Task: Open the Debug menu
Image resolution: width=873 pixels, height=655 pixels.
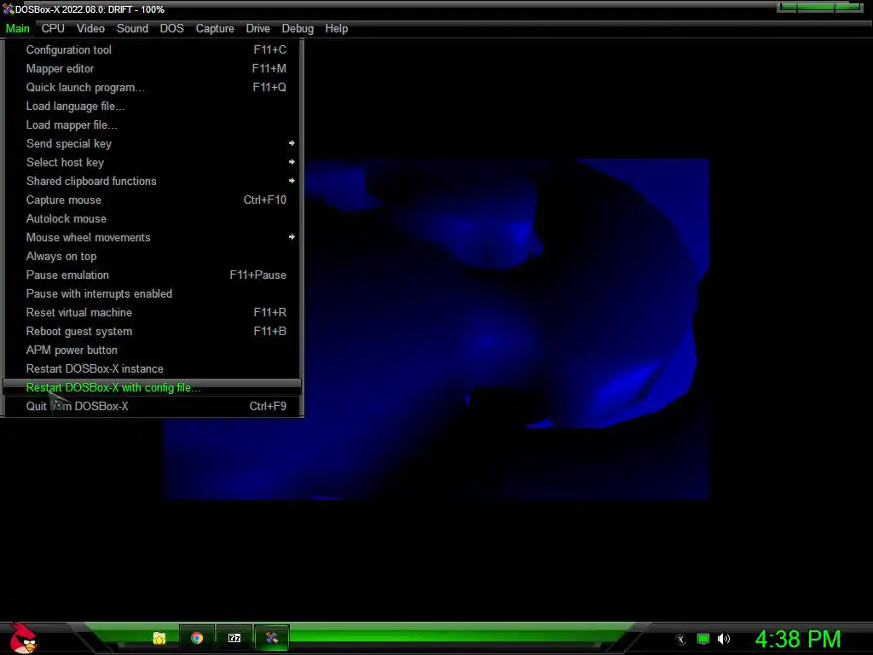Action: [298, 28]
